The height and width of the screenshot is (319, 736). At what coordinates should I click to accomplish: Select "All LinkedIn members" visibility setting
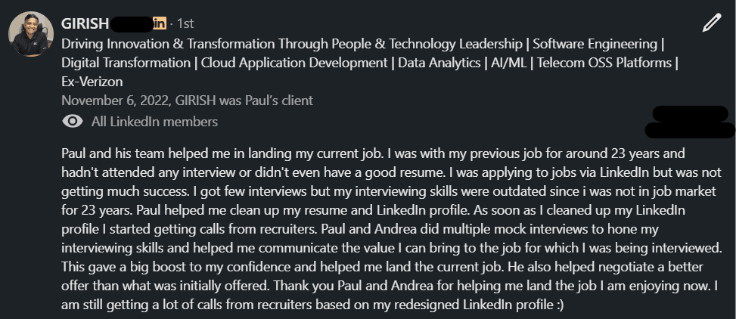point(154,122)
